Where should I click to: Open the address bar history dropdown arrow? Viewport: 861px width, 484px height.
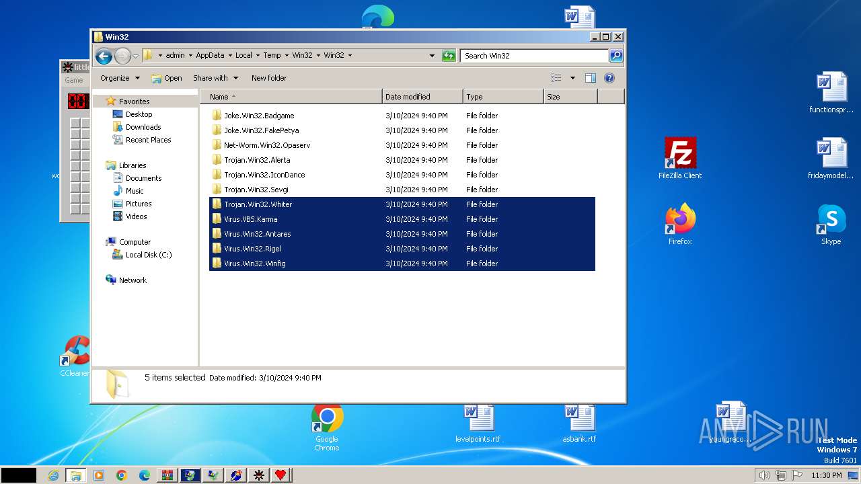[432, 56]
